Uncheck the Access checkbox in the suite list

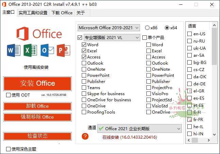84,57
